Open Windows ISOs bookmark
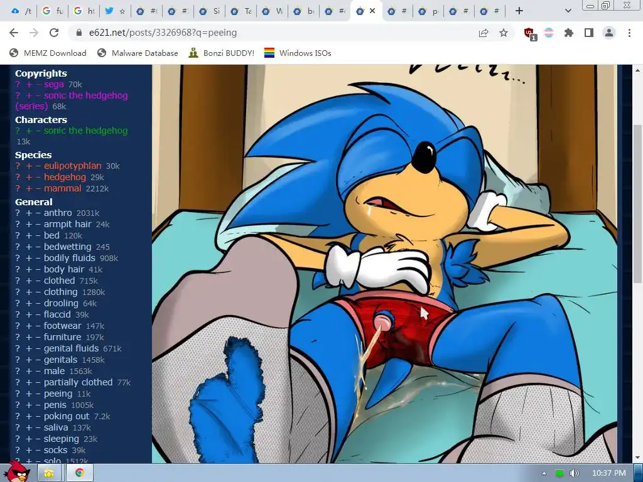643x482 pixels. click(298, 53)
